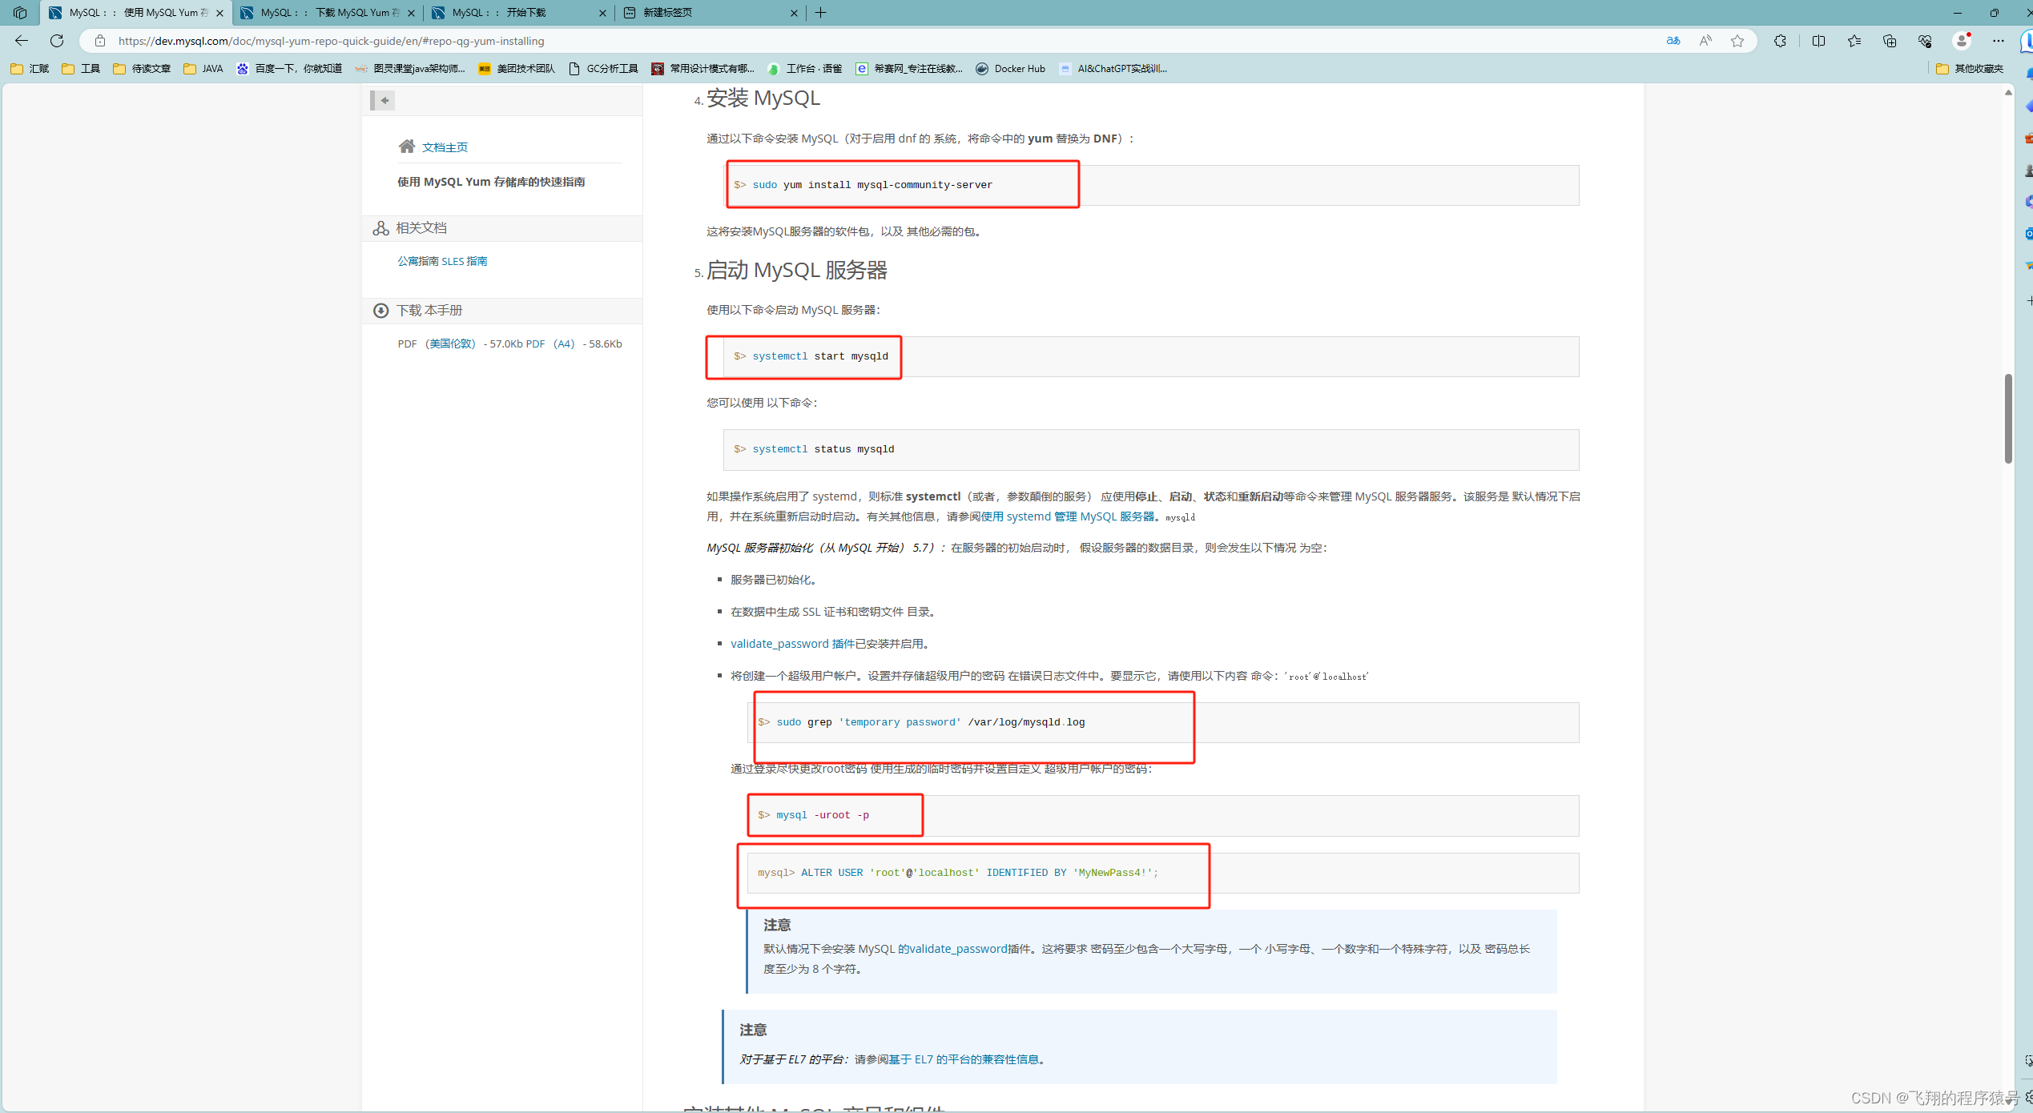
Task: Open the Collections icon
Action: 1890,41
